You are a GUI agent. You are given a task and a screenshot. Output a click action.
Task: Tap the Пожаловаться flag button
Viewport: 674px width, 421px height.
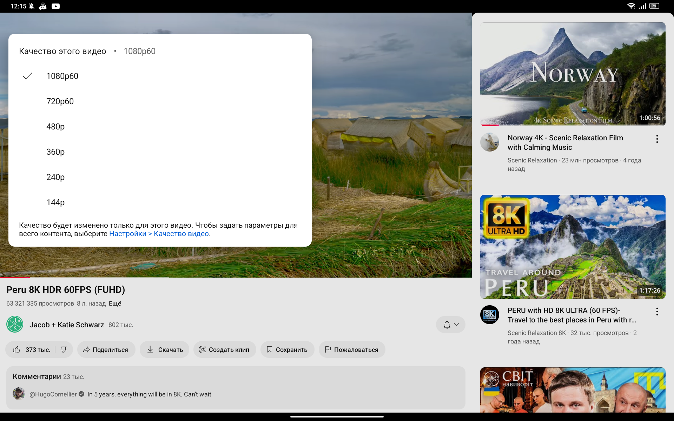[352, 349]
